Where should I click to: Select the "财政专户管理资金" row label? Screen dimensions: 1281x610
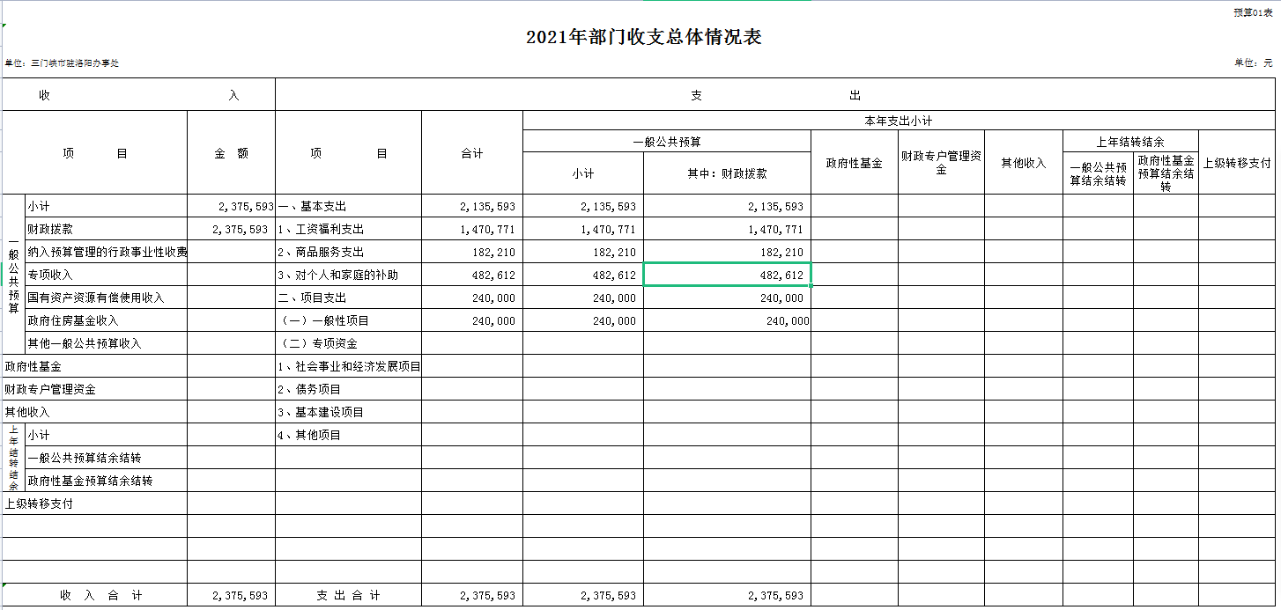click(50, 389)
